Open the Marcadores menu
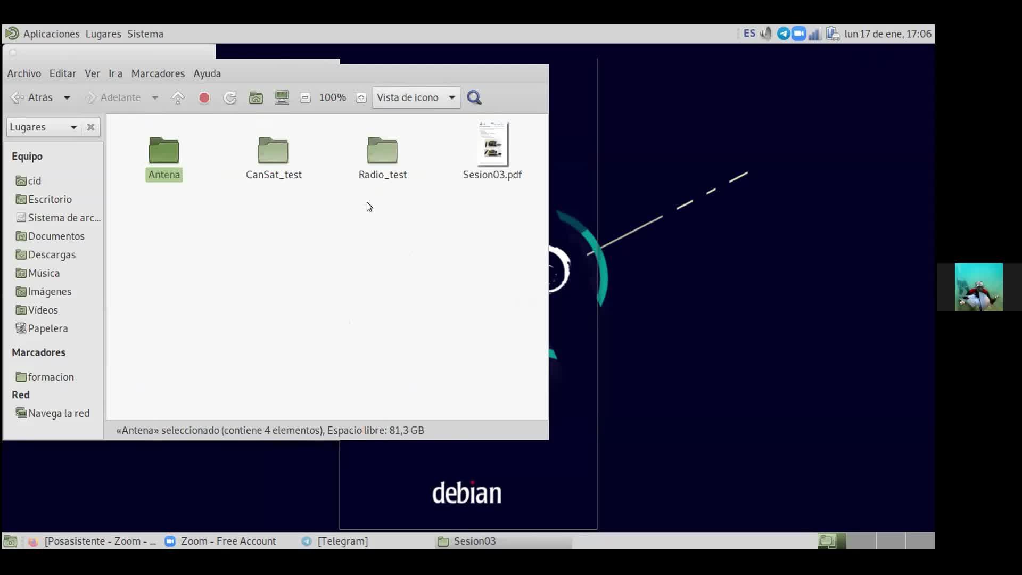The image size is (1022, 575). pos(158,73)
